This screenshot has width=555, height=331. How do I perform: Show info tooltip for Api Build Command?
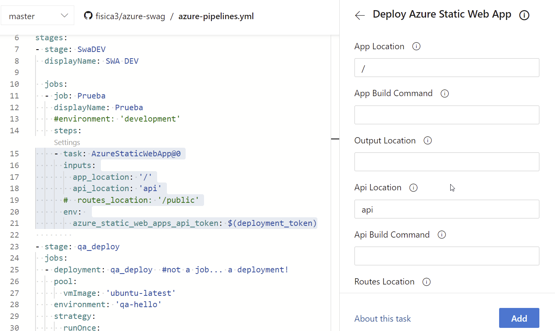442,235
